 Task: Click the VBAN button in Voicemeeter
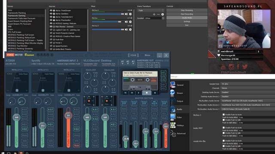(133, 55)
